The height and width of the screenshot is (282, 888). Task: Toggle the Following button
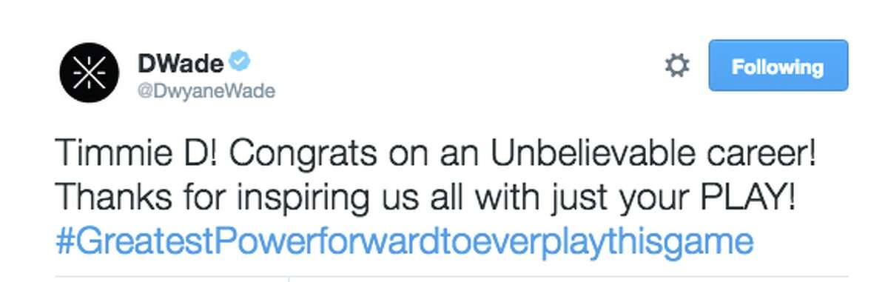[778, 66]
